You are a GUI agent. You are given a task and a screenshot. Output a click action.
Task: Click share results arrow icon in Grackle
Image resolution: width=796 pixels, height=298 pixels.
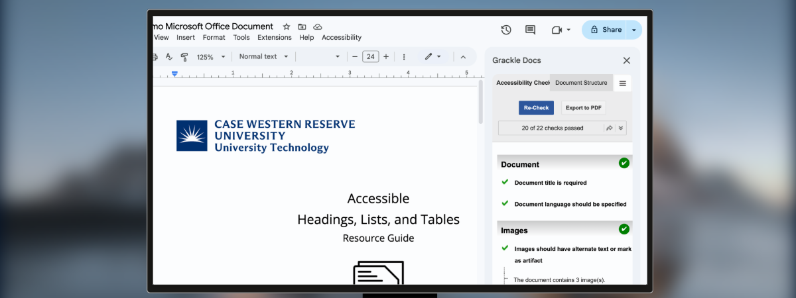608,128
